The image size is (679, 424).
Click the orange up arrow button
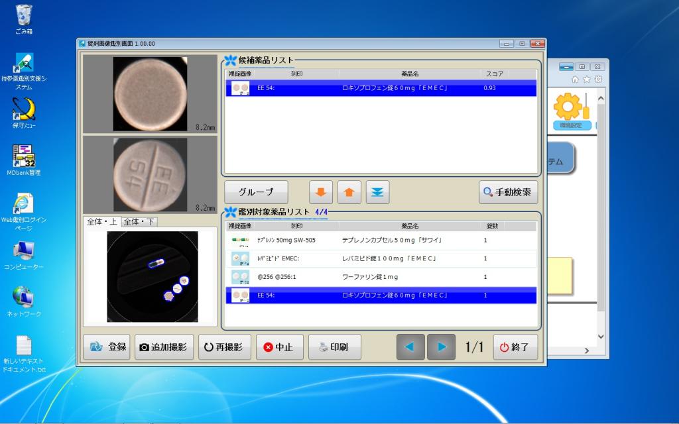tap(349, 192)
